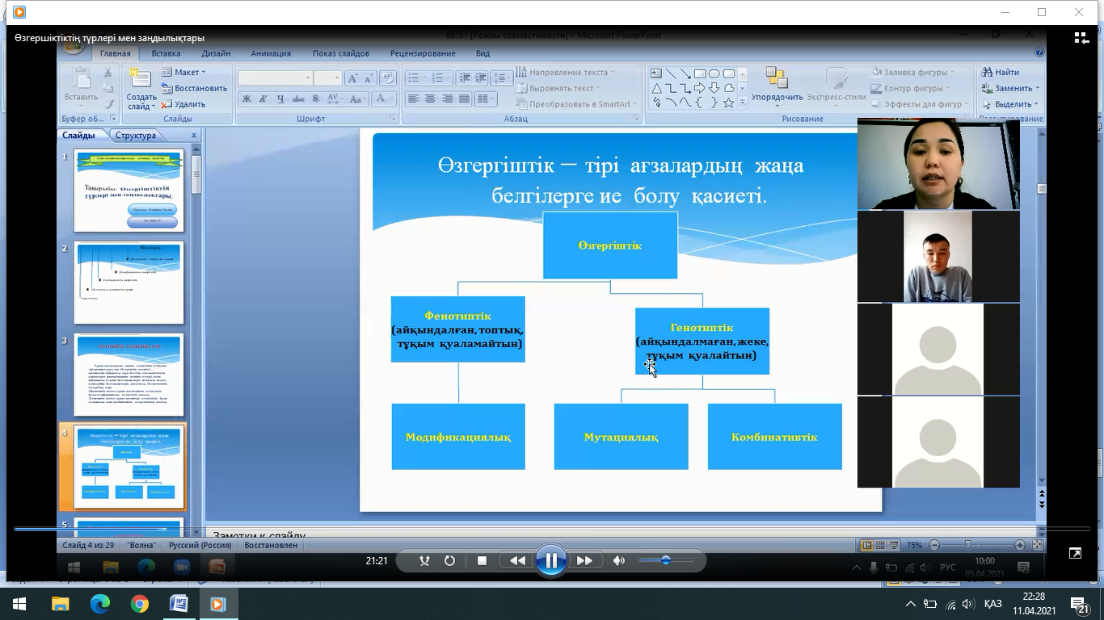Image resolution: width=1104 pixels, height=620 pixels.
Task: Click the Удалить slide button
Action: tap(183, 104)
